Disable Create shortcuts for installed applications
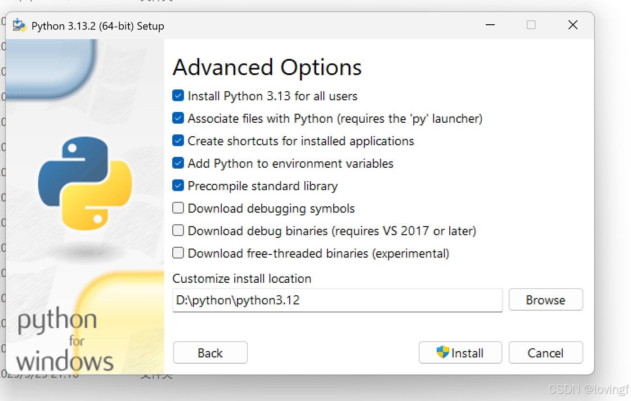 tap(178, 141)
